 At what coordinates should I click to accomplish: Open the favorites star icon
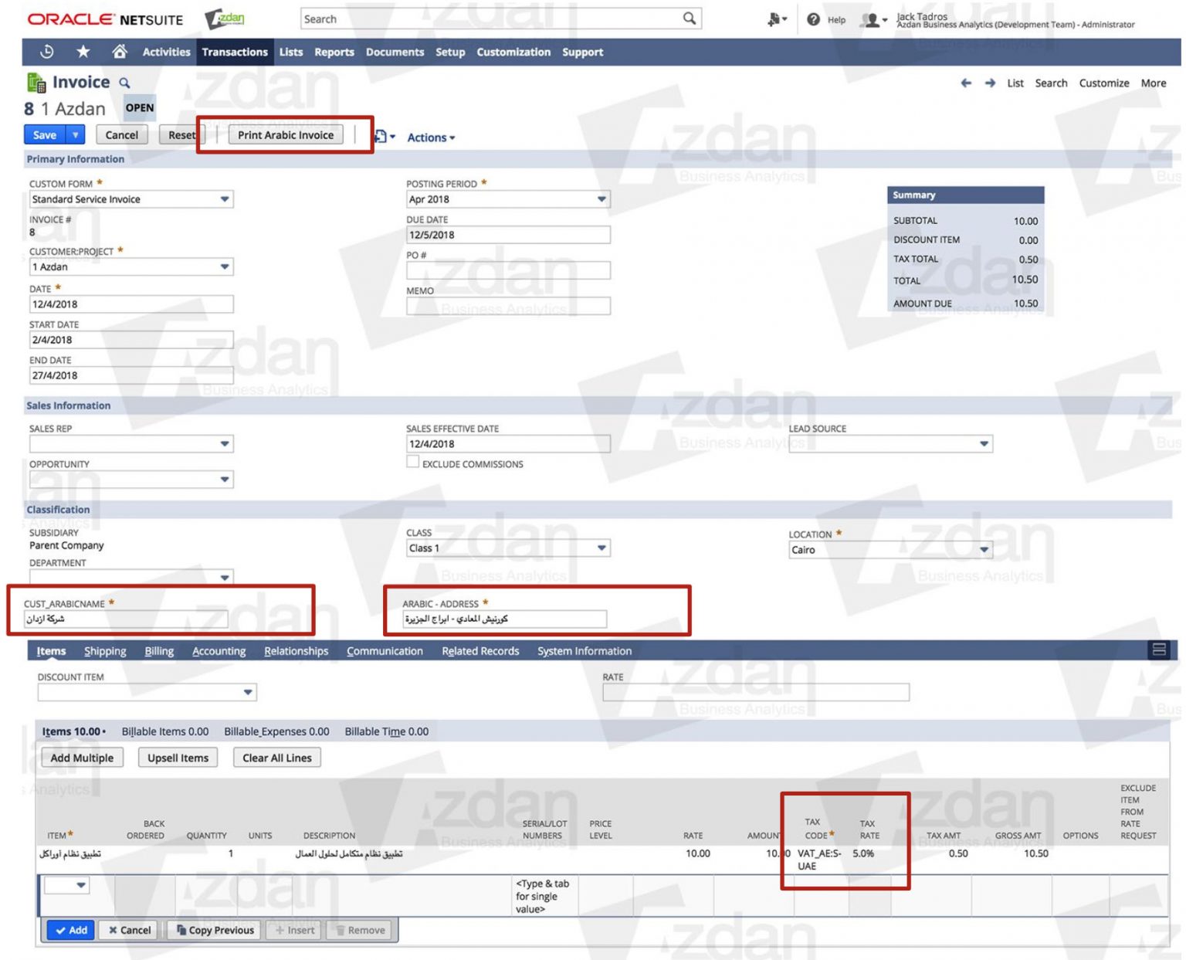point(83,52)
